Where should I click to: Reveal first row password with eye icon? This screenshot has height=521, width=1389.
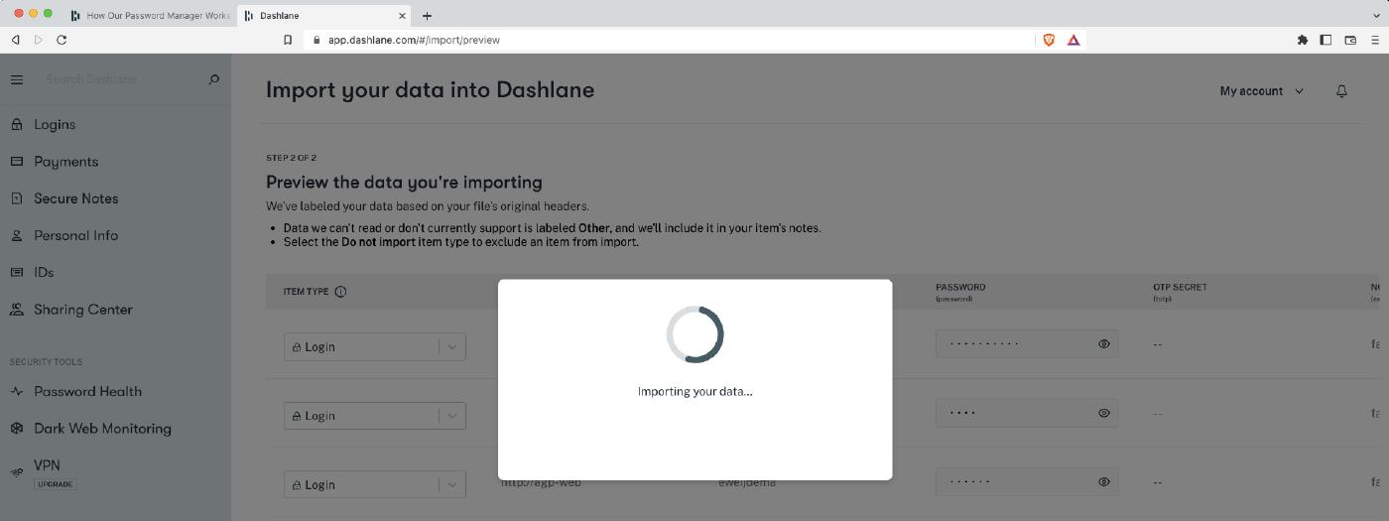click(x=1103, y=344)
